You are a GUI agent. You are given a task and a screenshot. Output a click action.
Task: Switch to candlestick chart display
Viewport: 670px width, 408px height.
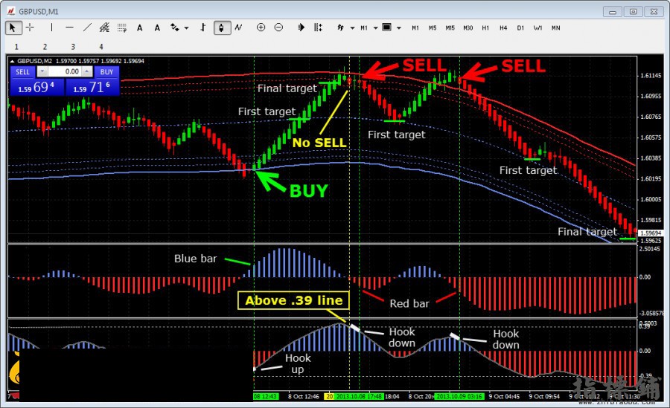tap(221, 27)
